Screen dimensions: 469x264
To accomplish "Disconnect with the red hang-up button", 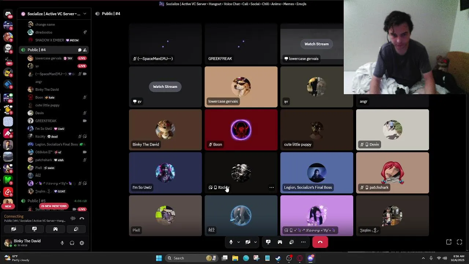I will [x=320, y=242].
